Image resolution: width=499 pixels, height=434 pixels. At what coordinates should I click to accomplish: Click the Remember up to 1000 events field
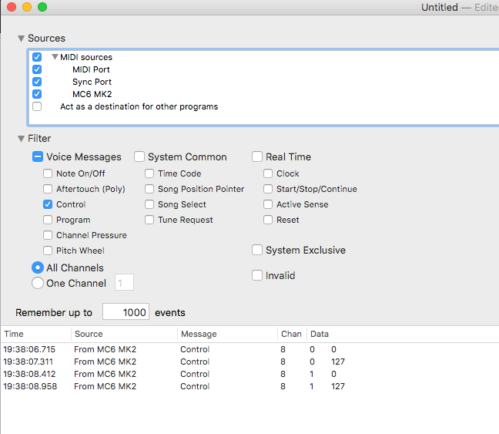click(x=126, y=311)
